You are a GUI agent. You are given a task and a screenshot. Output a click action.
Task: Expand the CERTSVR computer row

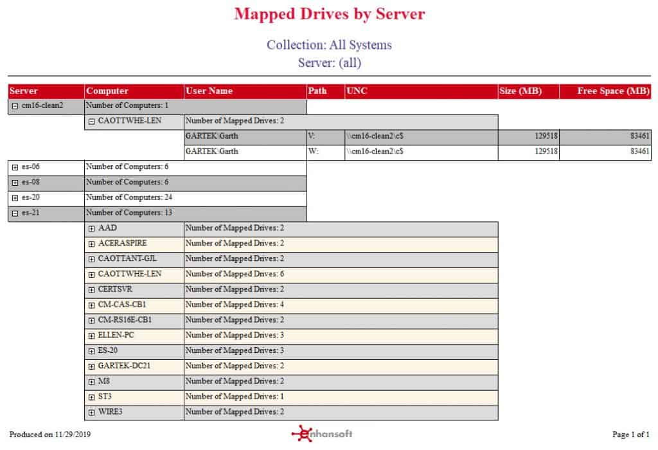coord(91,290)
